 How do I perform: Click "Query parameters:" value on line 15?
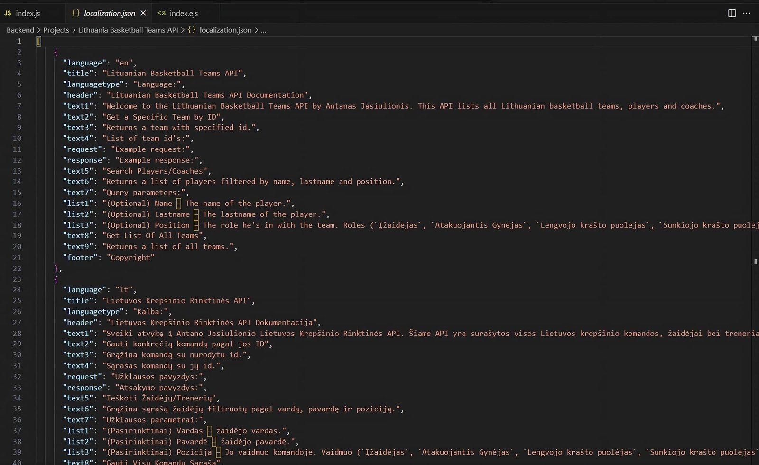pyautogui.click(x=144, y=192)
